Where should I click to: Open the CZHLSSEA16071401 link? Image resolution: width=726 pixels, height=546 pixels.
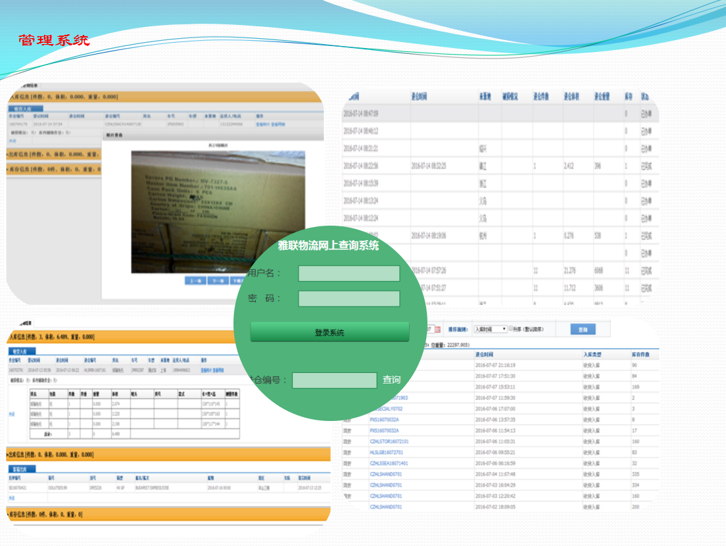click(389, 463)
